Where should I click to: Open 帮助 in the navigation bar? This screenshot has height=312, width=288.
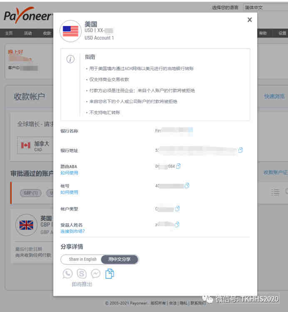pyautogui.click(x=263, y=33)
